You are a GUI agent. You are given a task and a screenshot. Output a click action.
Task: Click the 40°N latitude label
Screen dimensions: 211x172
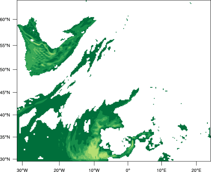[5, 115]
